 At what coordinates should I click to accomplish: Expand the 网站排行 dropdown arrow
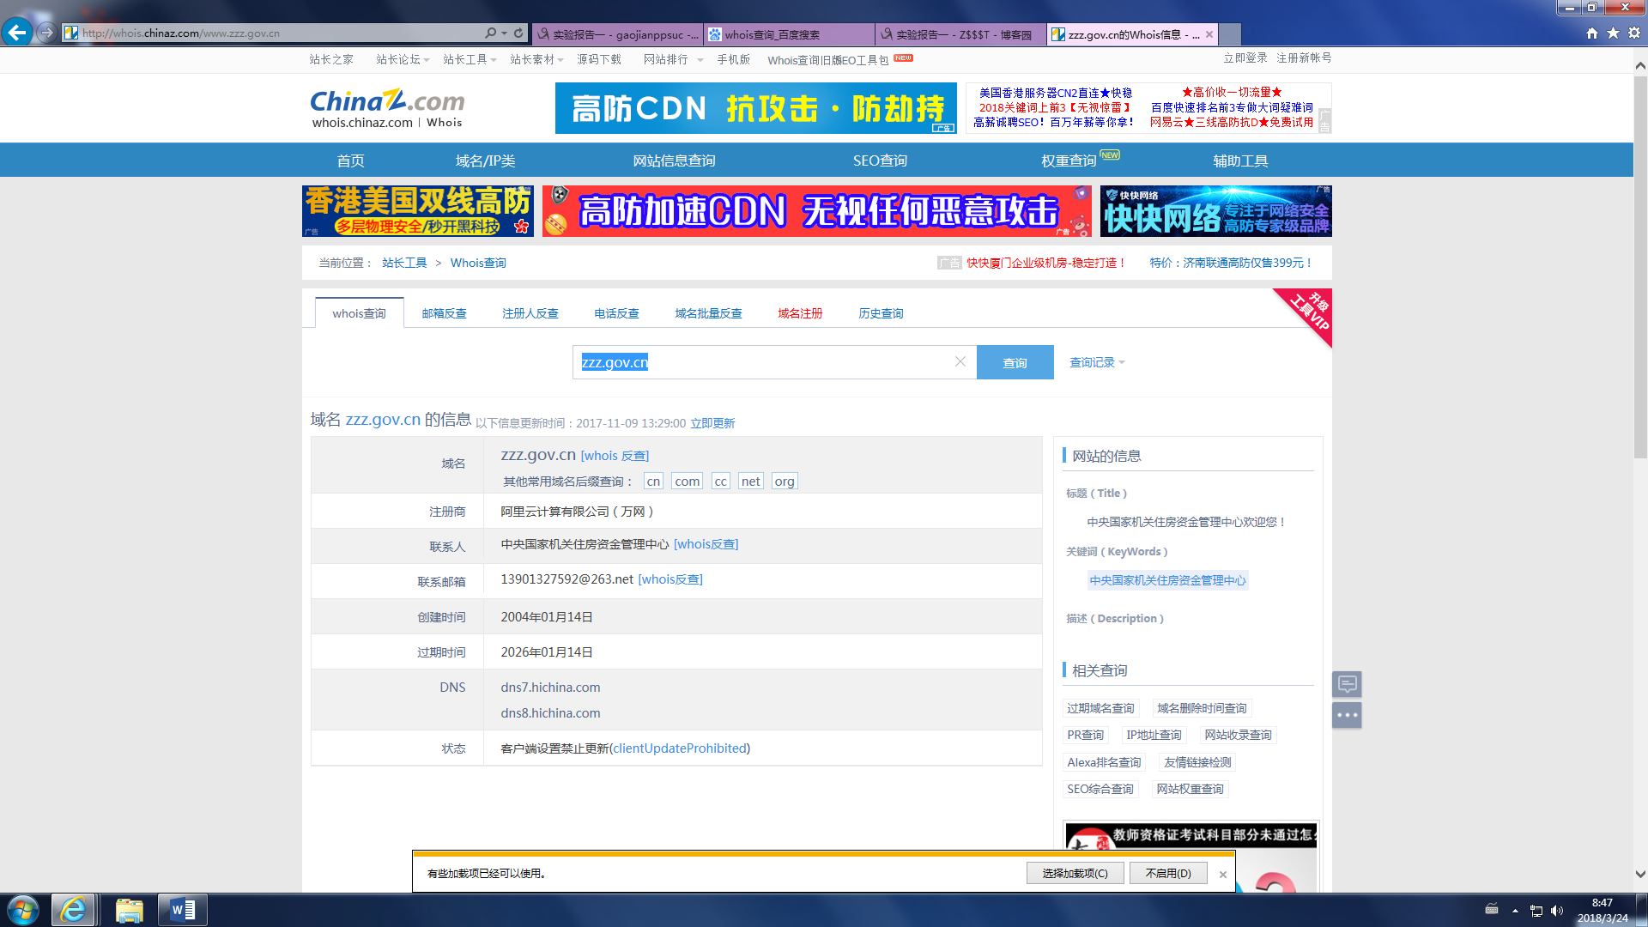click(700, 60)
